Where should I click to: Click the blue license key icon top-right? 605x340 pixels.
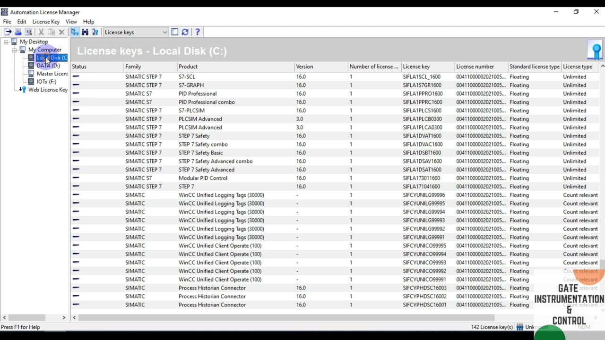tap(596, 51)
